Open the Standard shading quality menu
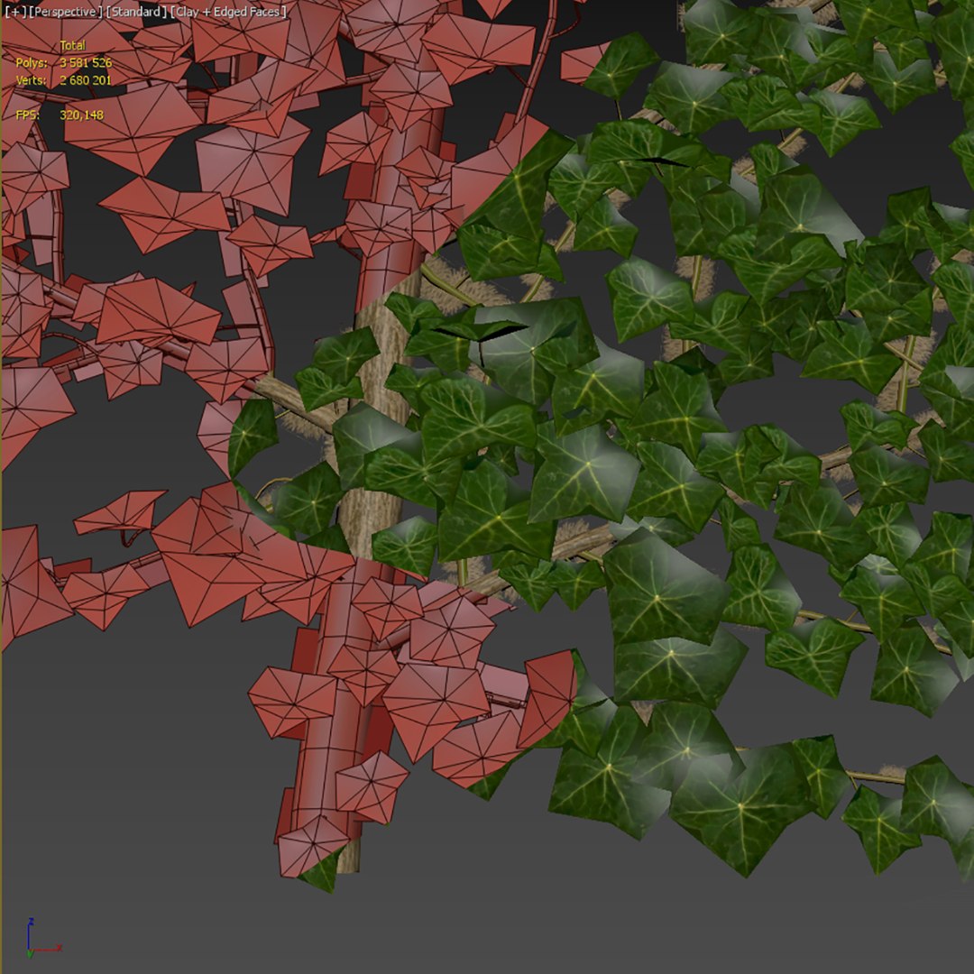 (136, 12)
